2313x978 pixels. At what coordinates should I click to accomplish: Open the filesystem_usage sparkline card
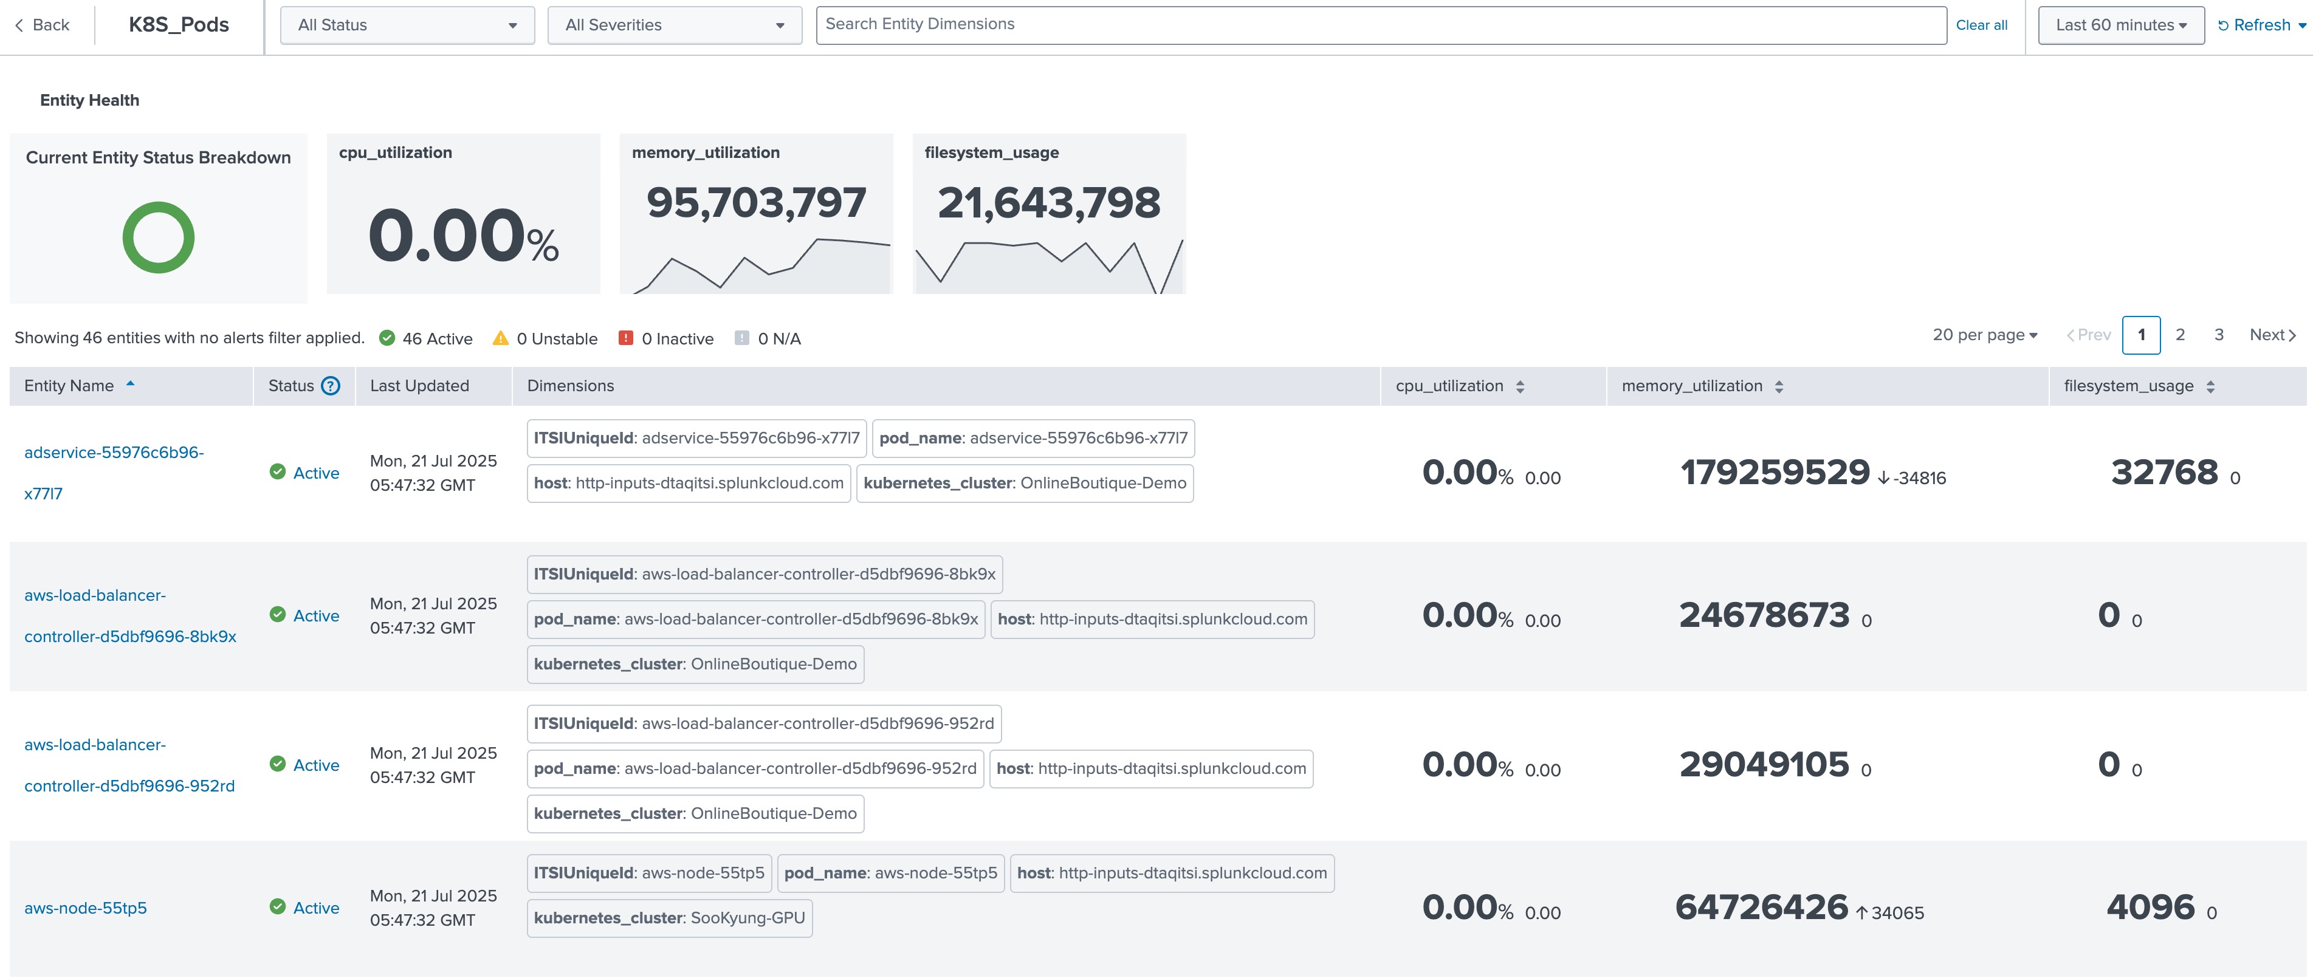(1049, 214)
